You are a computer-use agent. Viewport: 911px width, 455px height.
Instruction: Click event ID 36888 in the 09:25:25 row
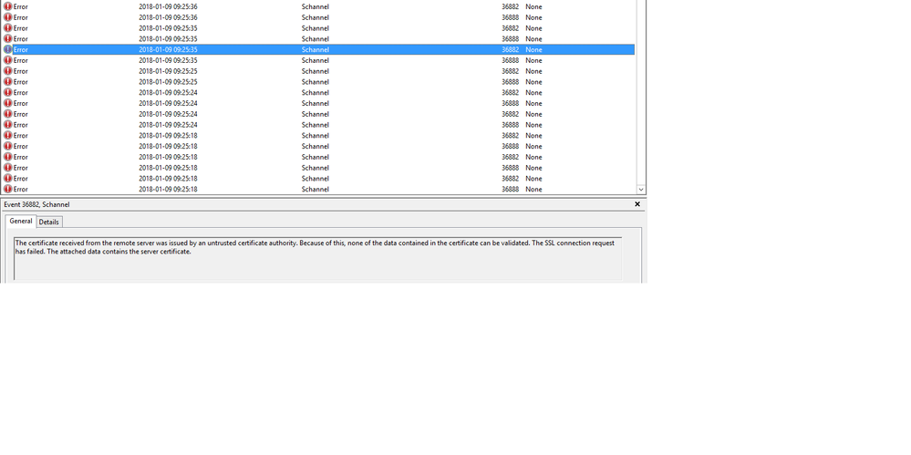(510, 82)
